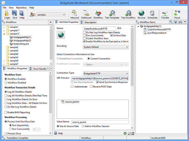Select the Workflow Disabled radio button

(x=6, y=83)
